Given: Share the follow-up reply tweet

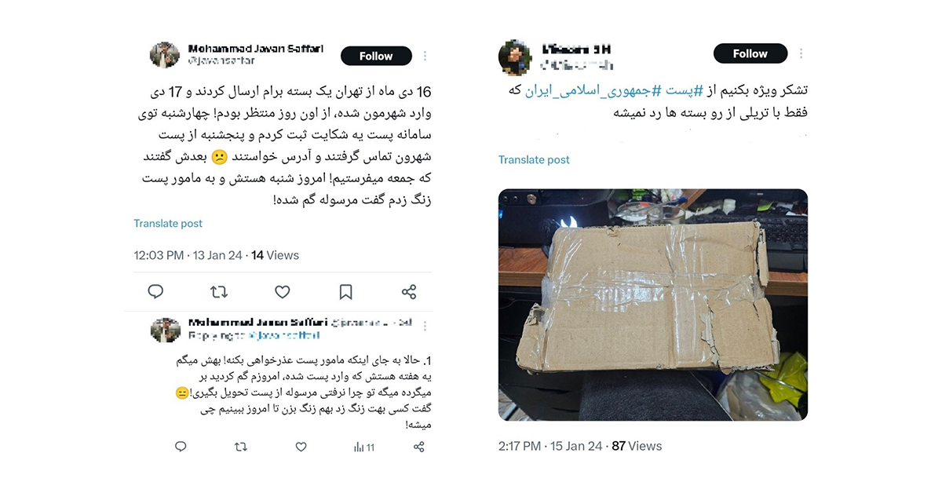Looking at the screenshot, I should (419, 447).
